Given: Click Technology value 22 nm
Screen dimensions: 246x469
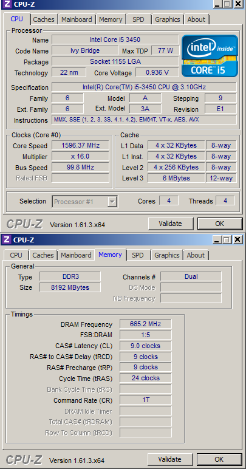Looking at the screenshot, I should pos(69,72).
